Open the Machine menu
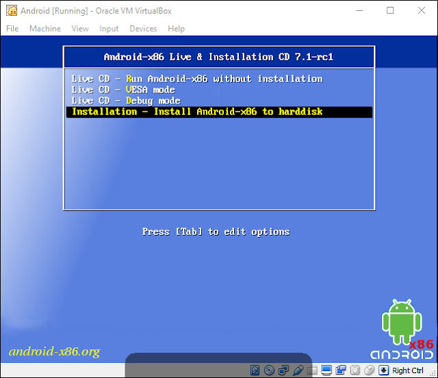This screenshot has width=438, height=378. pos(45,29)
